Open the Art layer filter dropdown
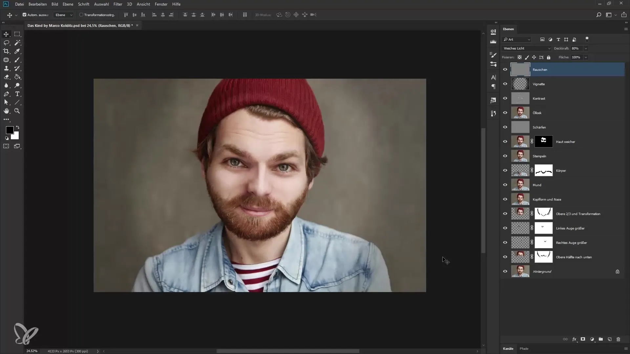 point(516,40)
